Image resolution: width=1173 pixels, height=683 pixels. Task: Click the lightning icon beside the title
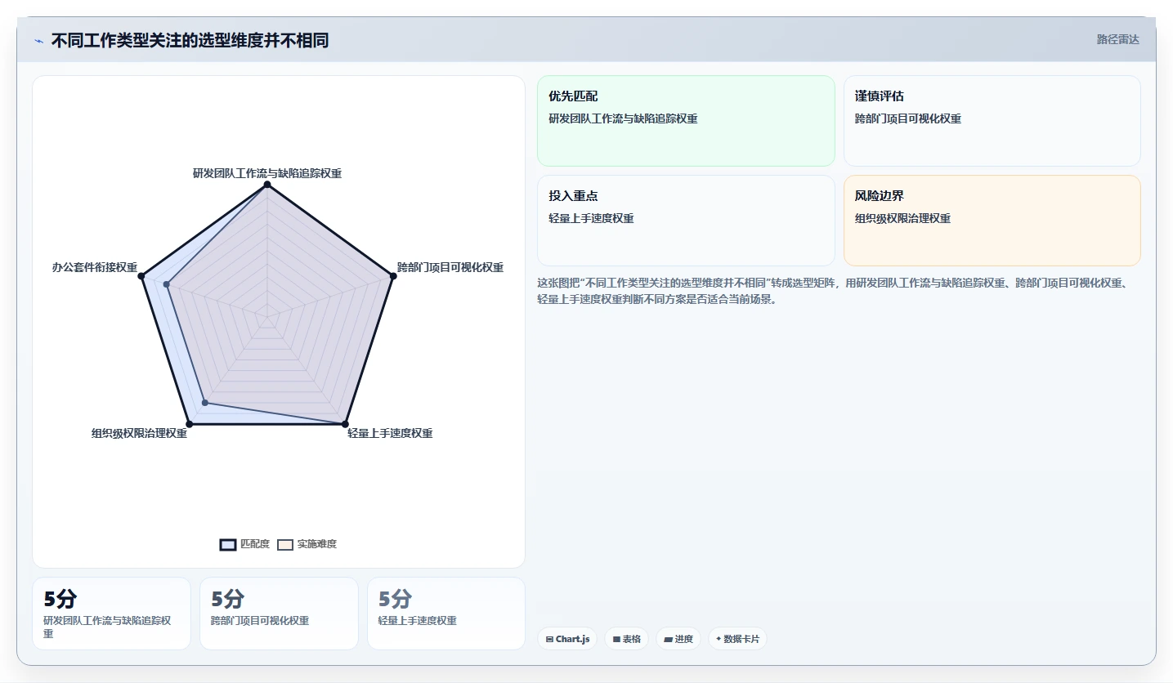click(x=38, y=41)
